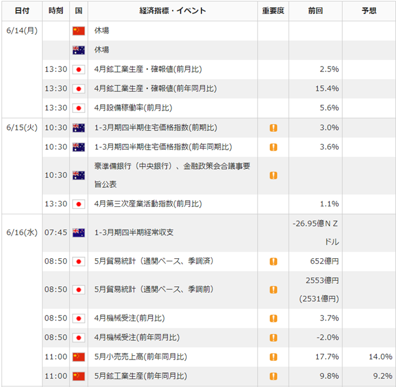Click the Japan flag beside 4月第三次産業活動指数(前月比)
The image size is (396, 387).
(79, 204)
